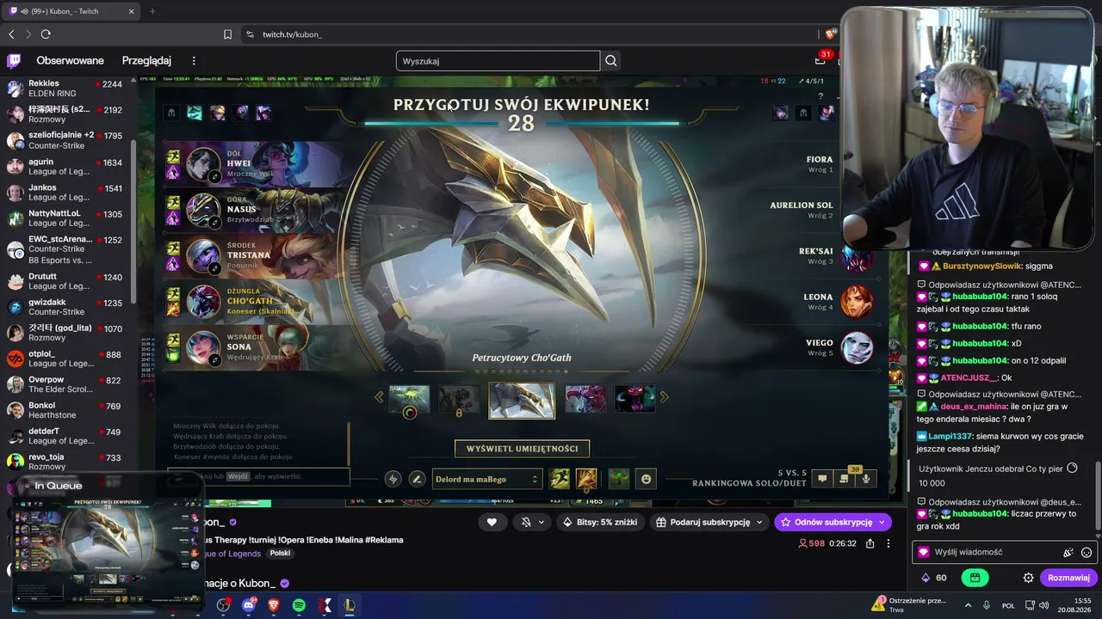Viewport: 1102px width, 619px height.
Task: Click the Ostrzeżenie warning notification in taskbar
Action: 909,605
